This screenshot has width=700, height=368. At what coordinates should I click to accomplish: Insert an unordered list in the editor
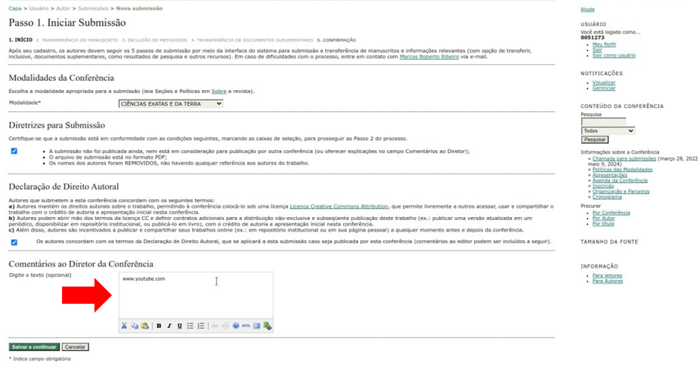tap(191, 326)
